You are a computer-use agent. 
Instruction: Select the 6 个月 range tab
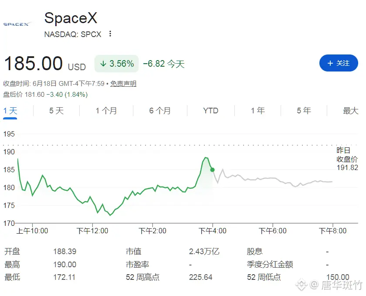tap(160, 110)
